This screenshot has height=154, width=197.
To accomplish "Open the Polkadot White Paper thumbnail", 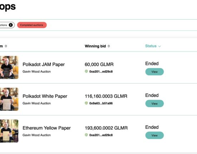I will pos(9,99).
